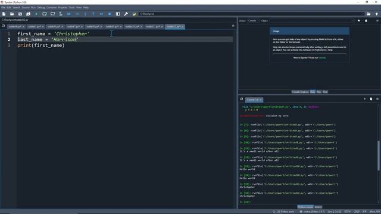Open the Help pane options menu
This screenshot has height=214, width=381.
pyautogui.click(x=377, y=21)
